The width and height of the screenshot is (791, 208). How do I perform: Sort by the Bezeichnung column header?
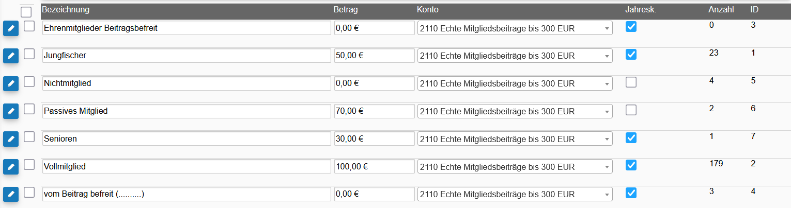pyautogui.click(x=66, y=10)
